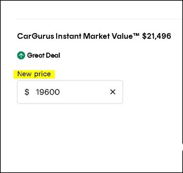Click the word price in yellow highlight
183x173 pixels.
(42, 74)
